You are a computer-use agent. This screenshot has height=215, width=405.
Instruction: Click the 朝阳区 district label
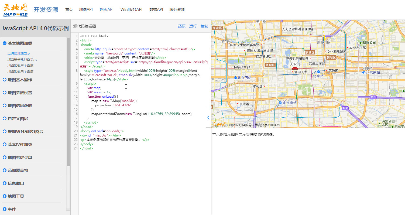tap(331, 57)
